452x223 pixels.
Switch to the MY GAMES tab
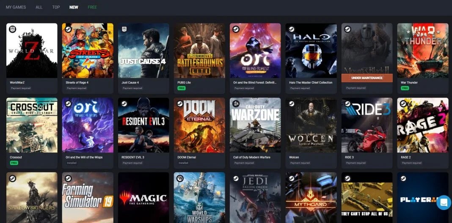[16, 7]
